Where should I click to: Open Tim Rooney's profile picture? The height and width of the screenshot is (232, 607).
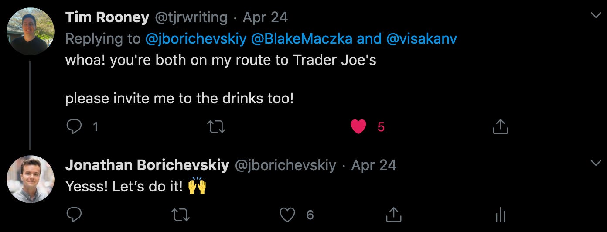coord(31,31)
